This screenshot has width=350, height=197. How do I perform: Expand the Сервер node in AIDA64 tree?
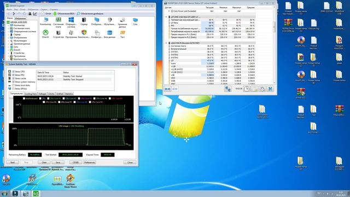9,34
